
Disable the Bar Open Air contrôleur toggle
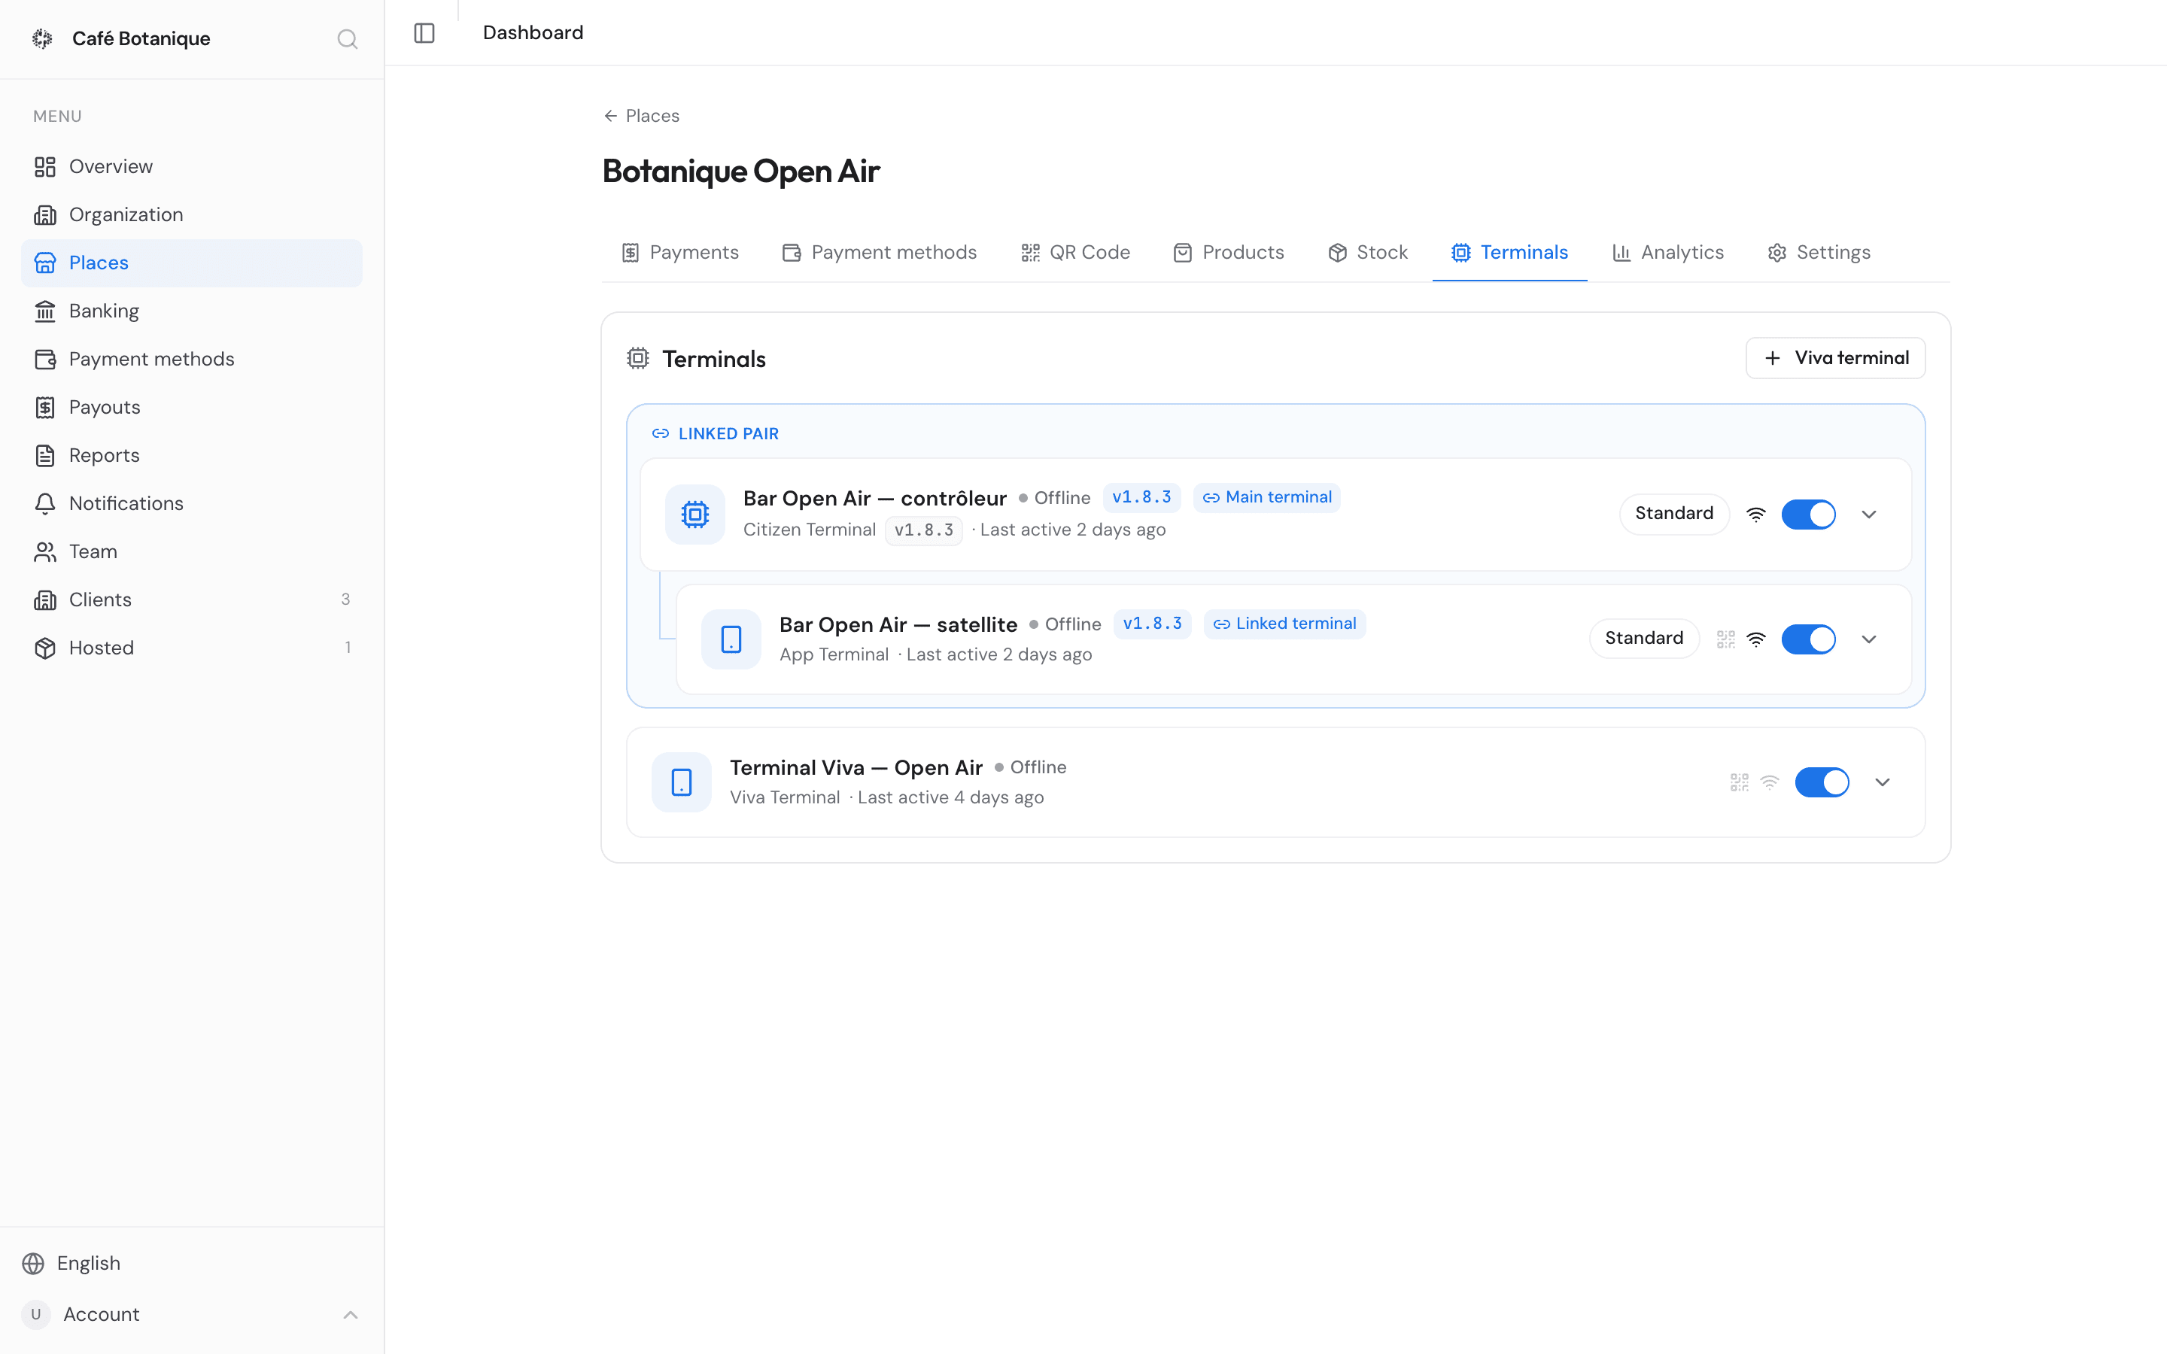coord(1808,514)
